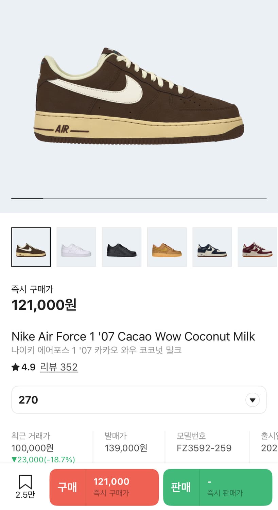The width and height of the screenshot is (278, 510).
Task: Tap the 즉시 구매가 121,000원 price
Action: [44, 305]
